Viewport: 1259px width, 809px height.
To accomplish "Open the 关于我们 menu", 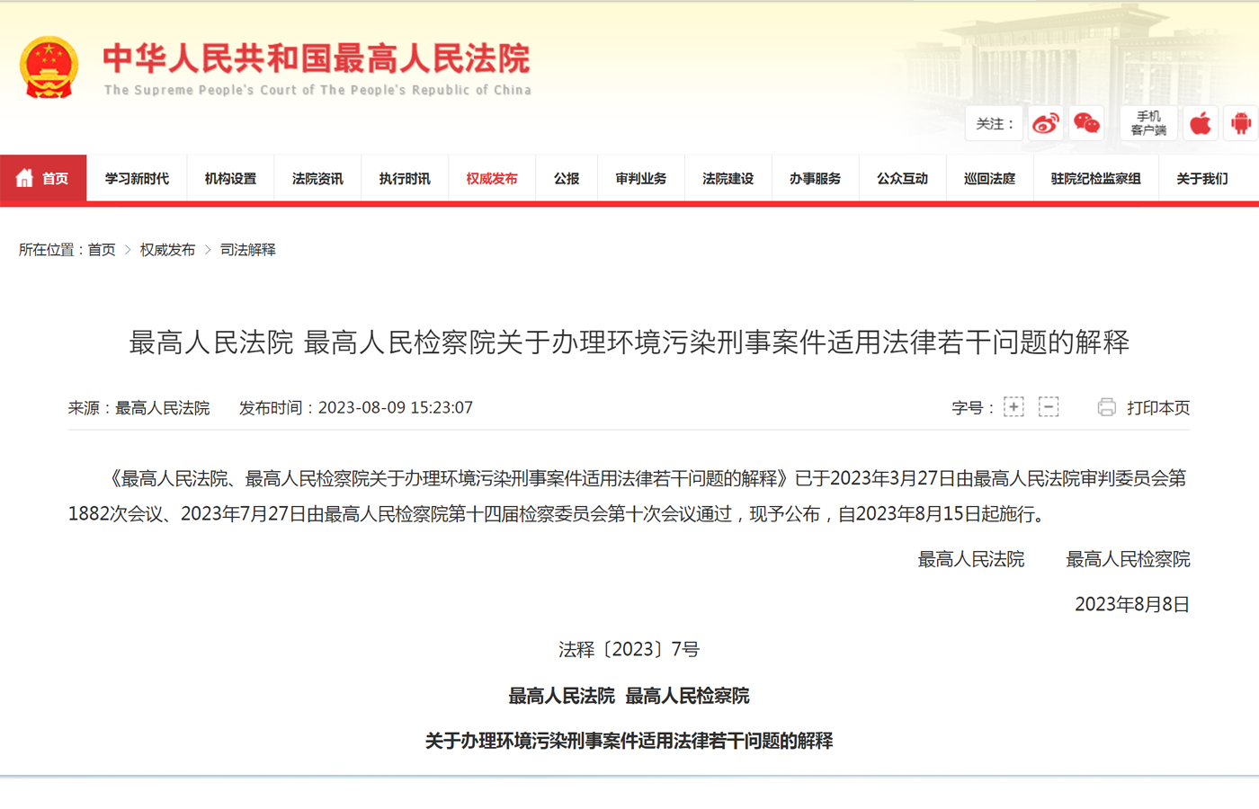I will pyautogui.click(x=1202, y=179).
